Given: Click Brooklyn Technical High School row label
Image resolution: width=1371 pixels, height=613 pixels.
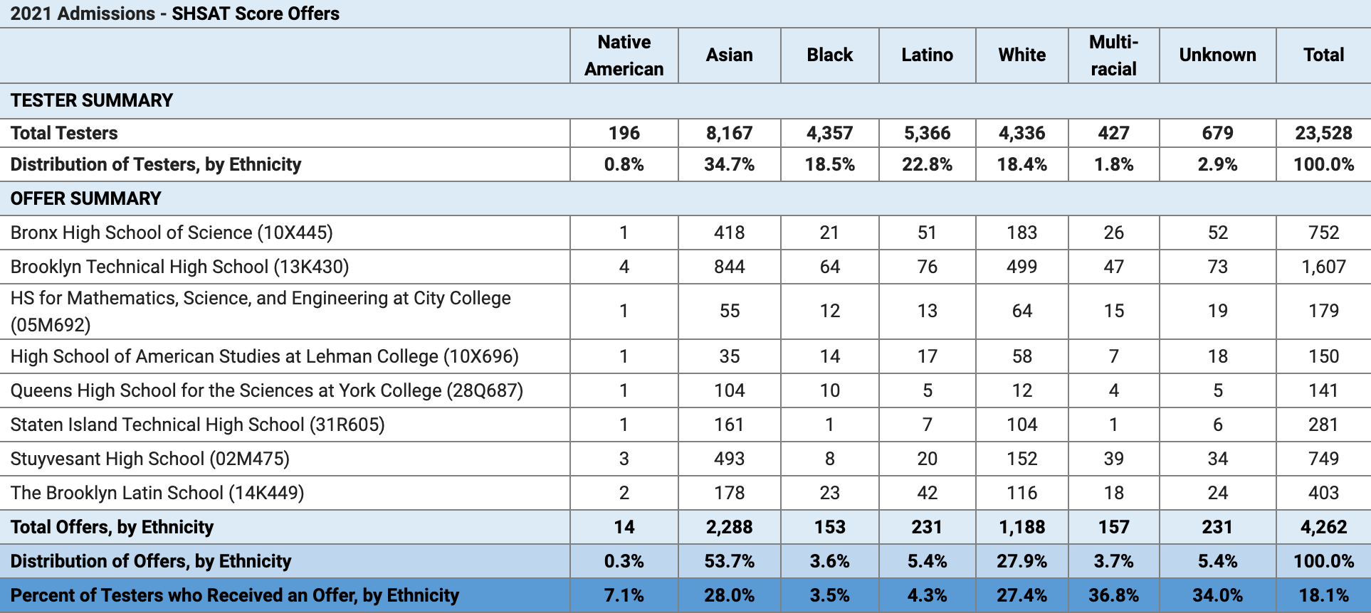Looking at the screenshot, I should click(x=179, y=267).
